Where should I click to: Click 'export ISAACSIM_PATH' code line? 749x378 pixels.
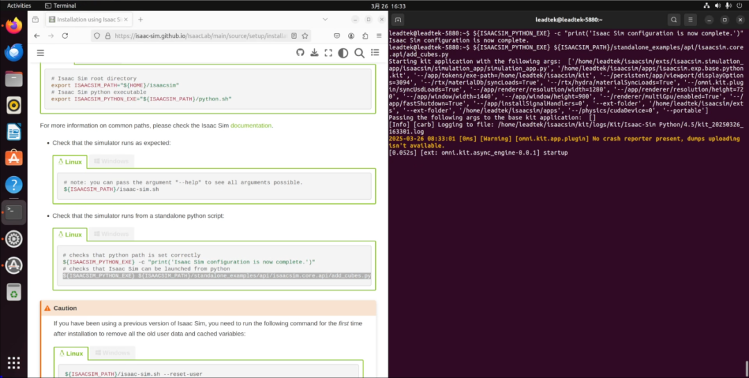[115, 85]
